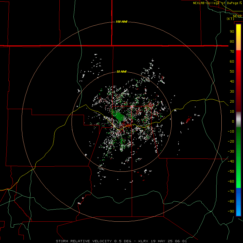Click the "-20" scale label
The image size is (243, 243).
231,141
